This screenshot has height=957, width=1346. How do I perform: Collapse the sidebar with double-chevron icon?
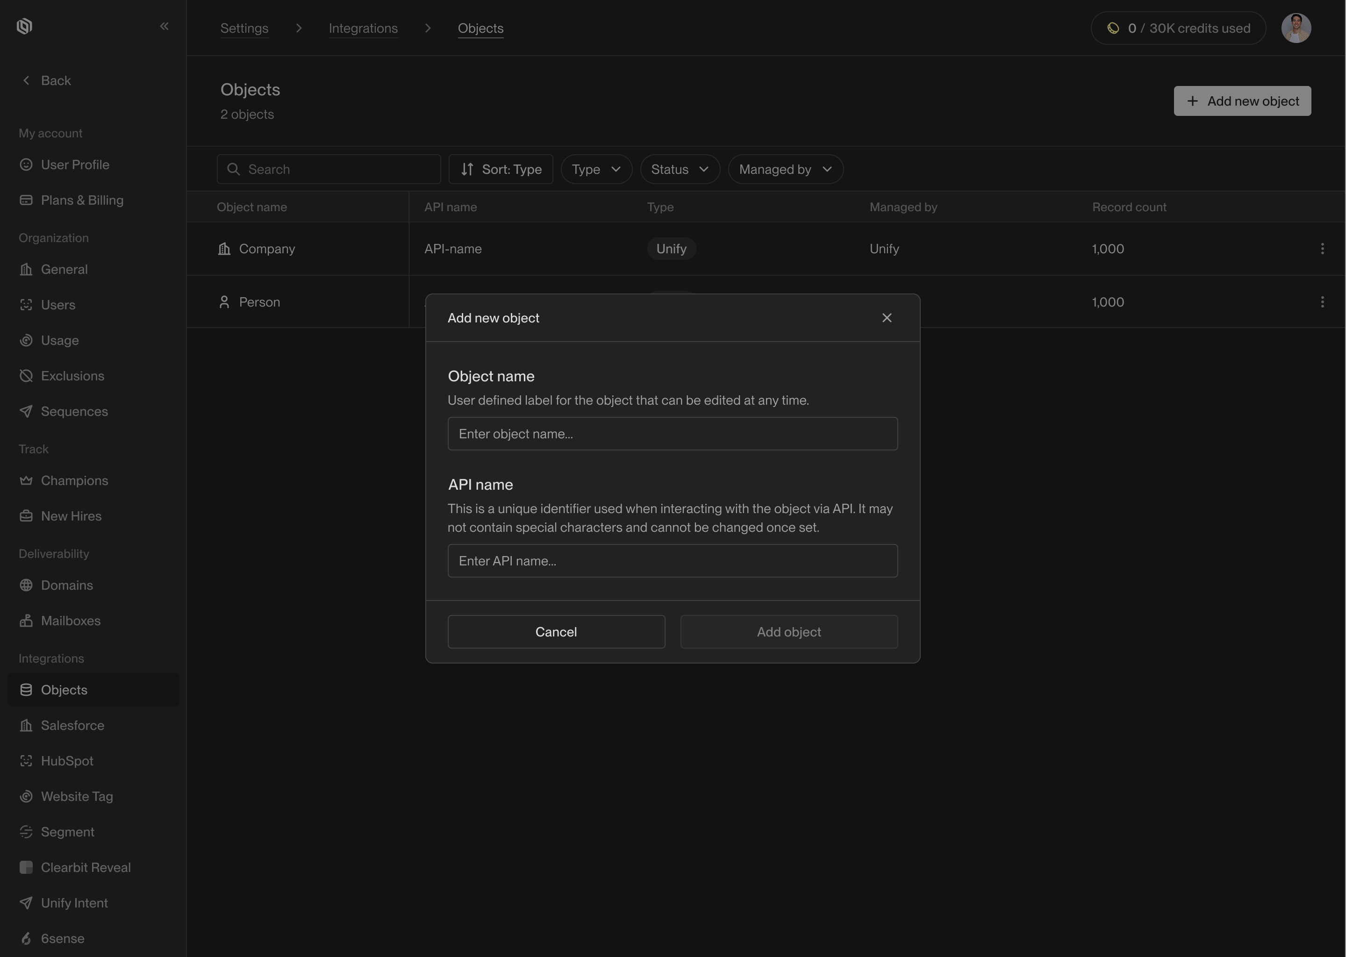[165, 26]
